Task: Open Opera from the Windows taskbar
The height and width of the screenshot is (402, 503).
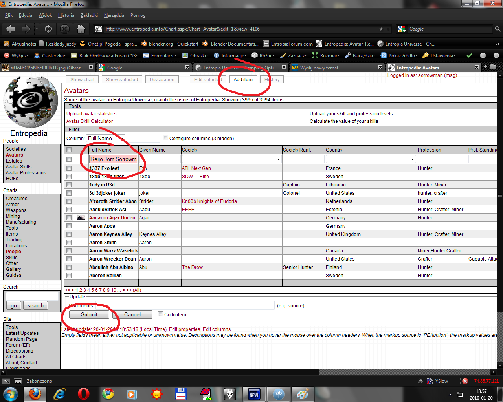Action: 83,394
